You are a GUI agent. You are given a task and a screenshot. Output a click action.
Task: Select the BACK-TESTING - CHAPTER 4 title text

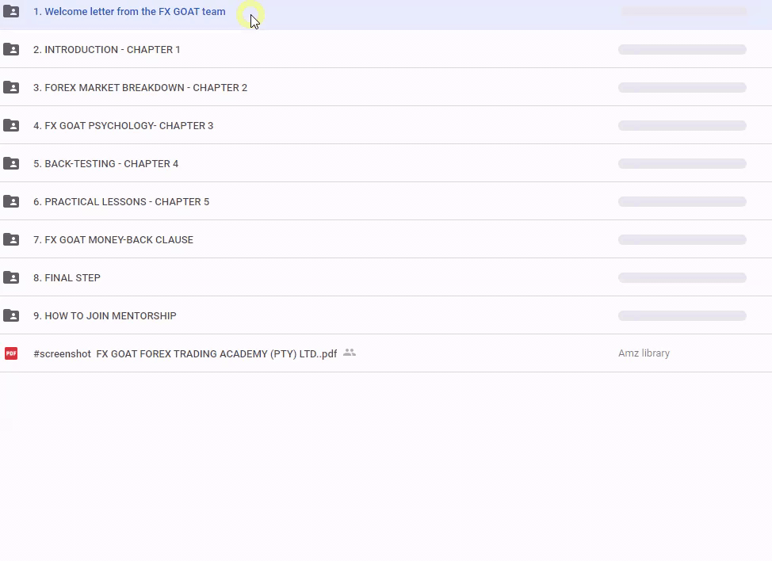pyautogui.click(x=105, y=164)
